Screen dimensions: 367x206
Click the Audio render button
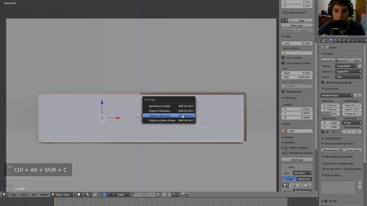coord(355,61)
